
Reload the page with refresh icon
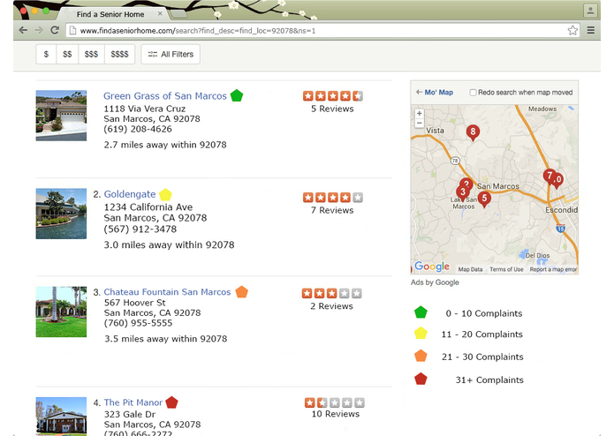55,30
